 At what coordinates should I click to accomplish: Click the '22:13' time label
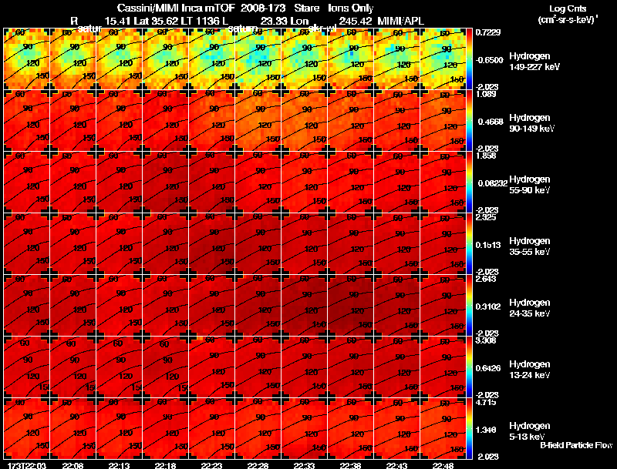(119, 465)
